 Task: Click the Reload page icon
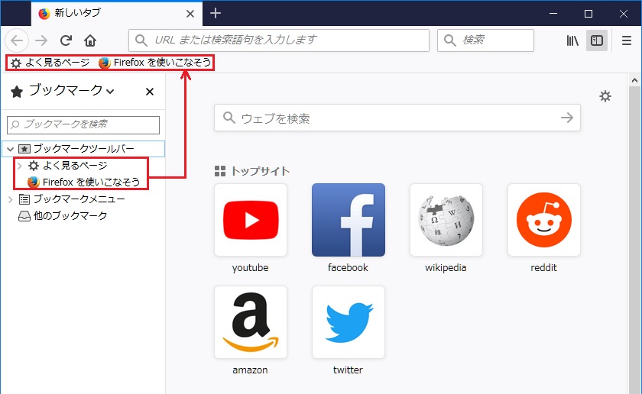coord(66,40)
